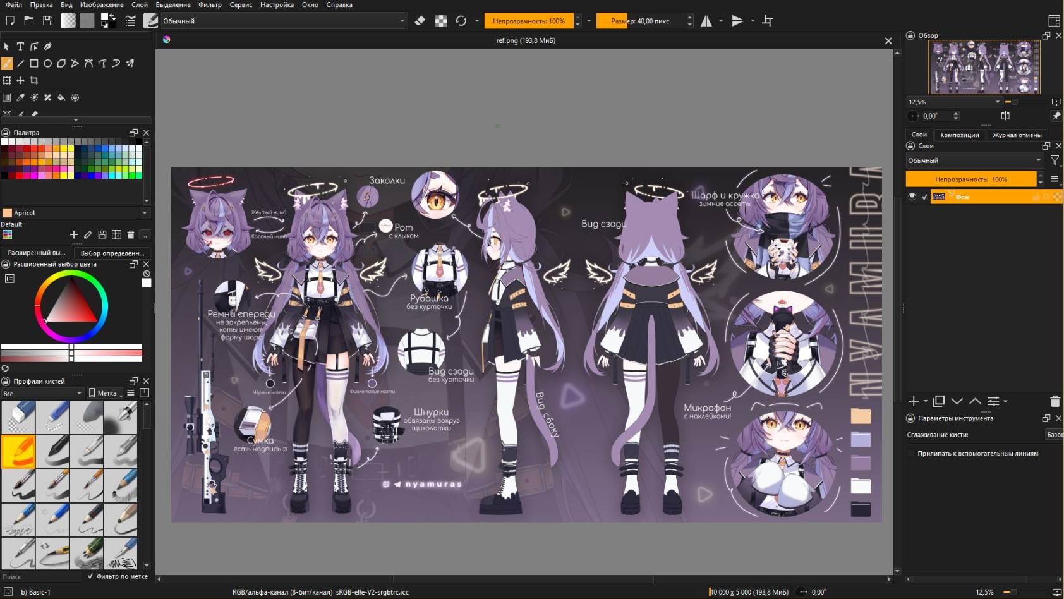Viewport: 1064px width, 599px height.
Task: Open the 12,5% zoom dropdown in Обзор
Action: pos(954,102)
